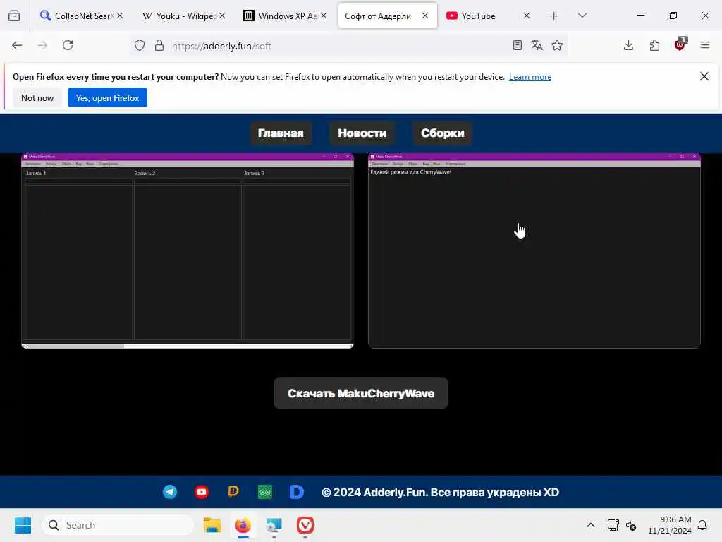Open the orange D footer icon
Viewport: 722px width, 542px height.
(x=233, y=492)
